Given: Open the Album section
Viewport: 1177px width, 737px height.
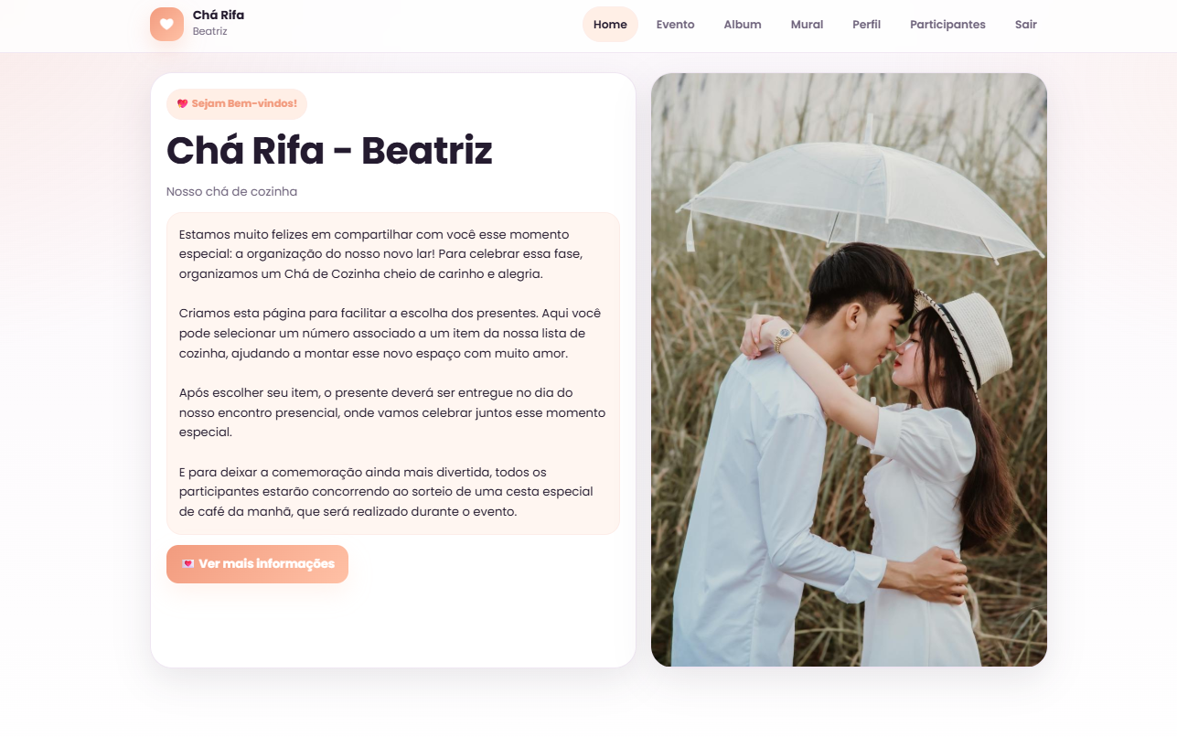Looking at the screenshot, I should tap(743, 25).
